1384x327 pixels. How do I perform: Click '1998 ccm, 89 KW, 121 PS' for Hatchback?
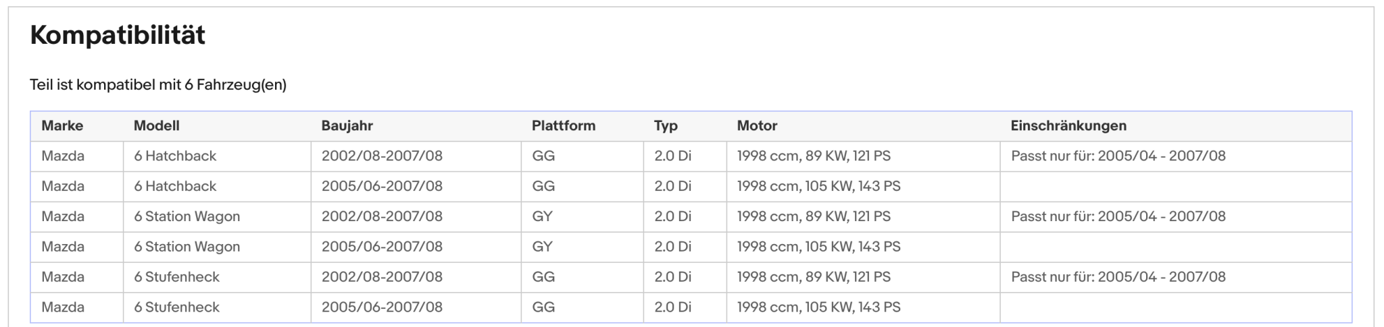[x=814, y=156]
